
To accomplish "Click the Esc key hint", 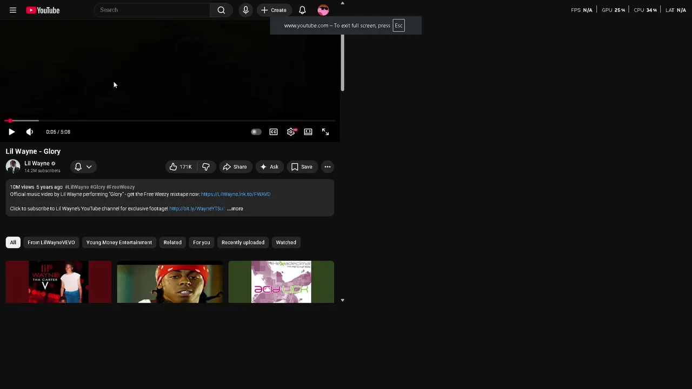I will tap(398, 25).
